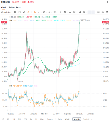Select the 1Y time range
Image resolution: width=109 pixels, height=121 pixels.
pos(31,119)
